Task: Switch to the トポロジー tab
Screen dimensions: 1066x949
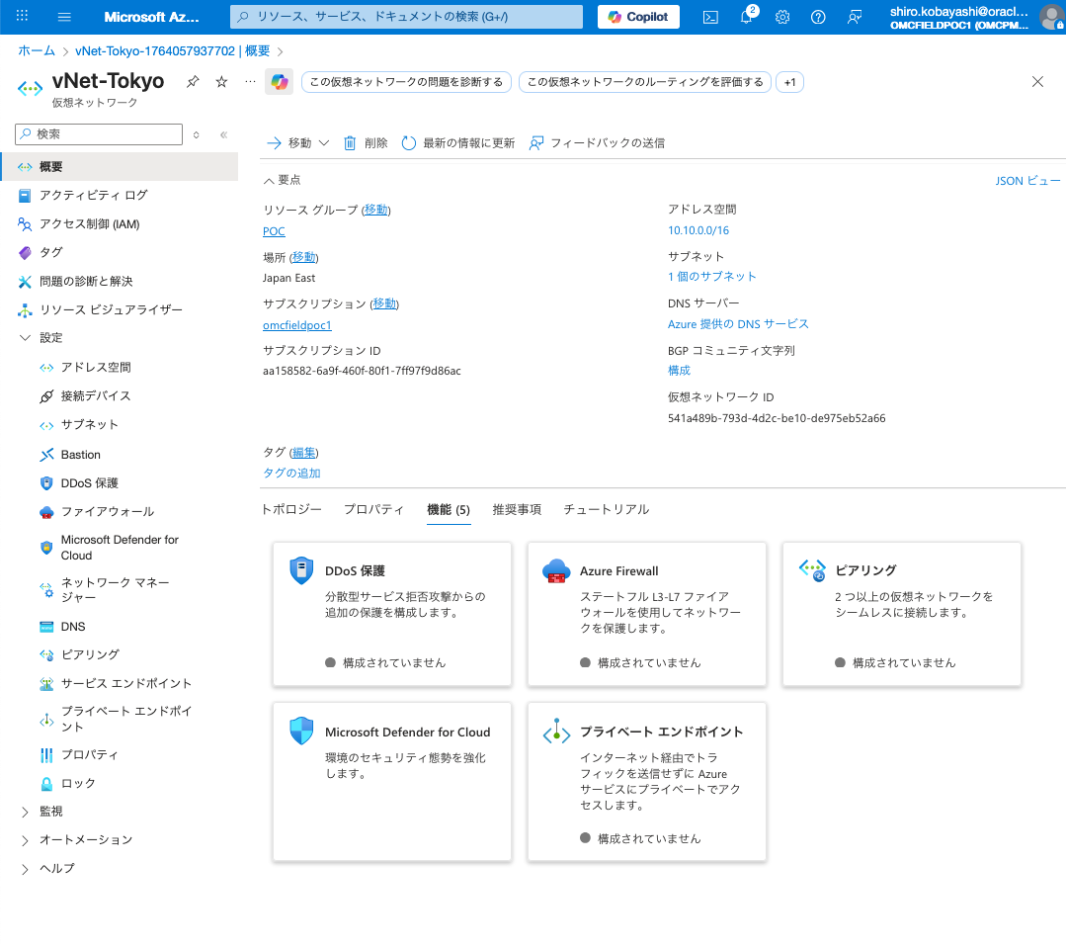Action: pos(291,509)
